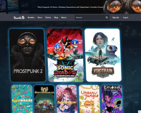
Task: Open the AdChoices icon in corner
Action: (139, 112)
